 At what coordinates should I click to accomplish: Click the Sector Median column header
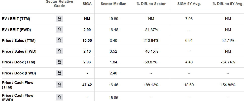point(113,4)
